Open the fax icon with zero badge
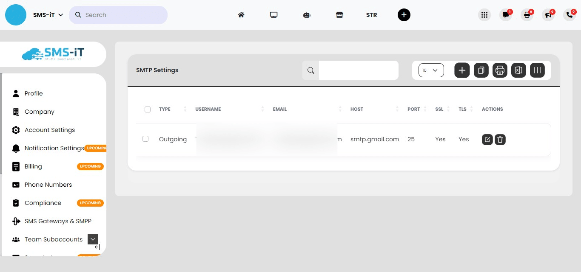The width and height of the screenshot is (581, 272). [527, 15]
